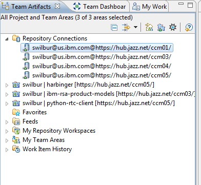
Task: Click the Work Item History clock icon
Action: [16, 149]
